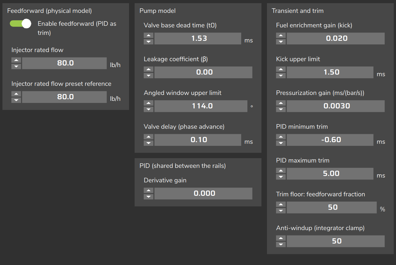This screenshot has width=396, height=265.
Task: Decrease Anti-windup integrator clamp
Action: point(281,244)
